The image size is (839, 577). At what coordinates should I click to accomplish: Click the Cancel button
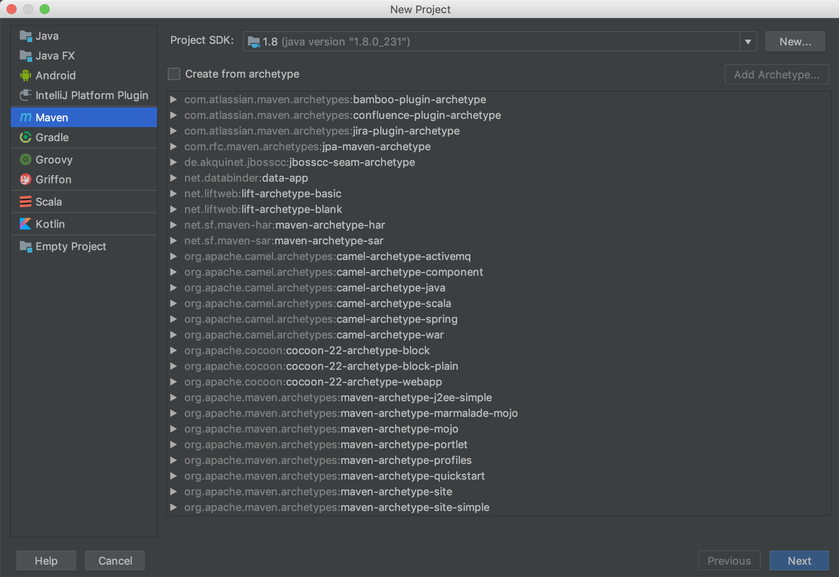click(115, 560)
